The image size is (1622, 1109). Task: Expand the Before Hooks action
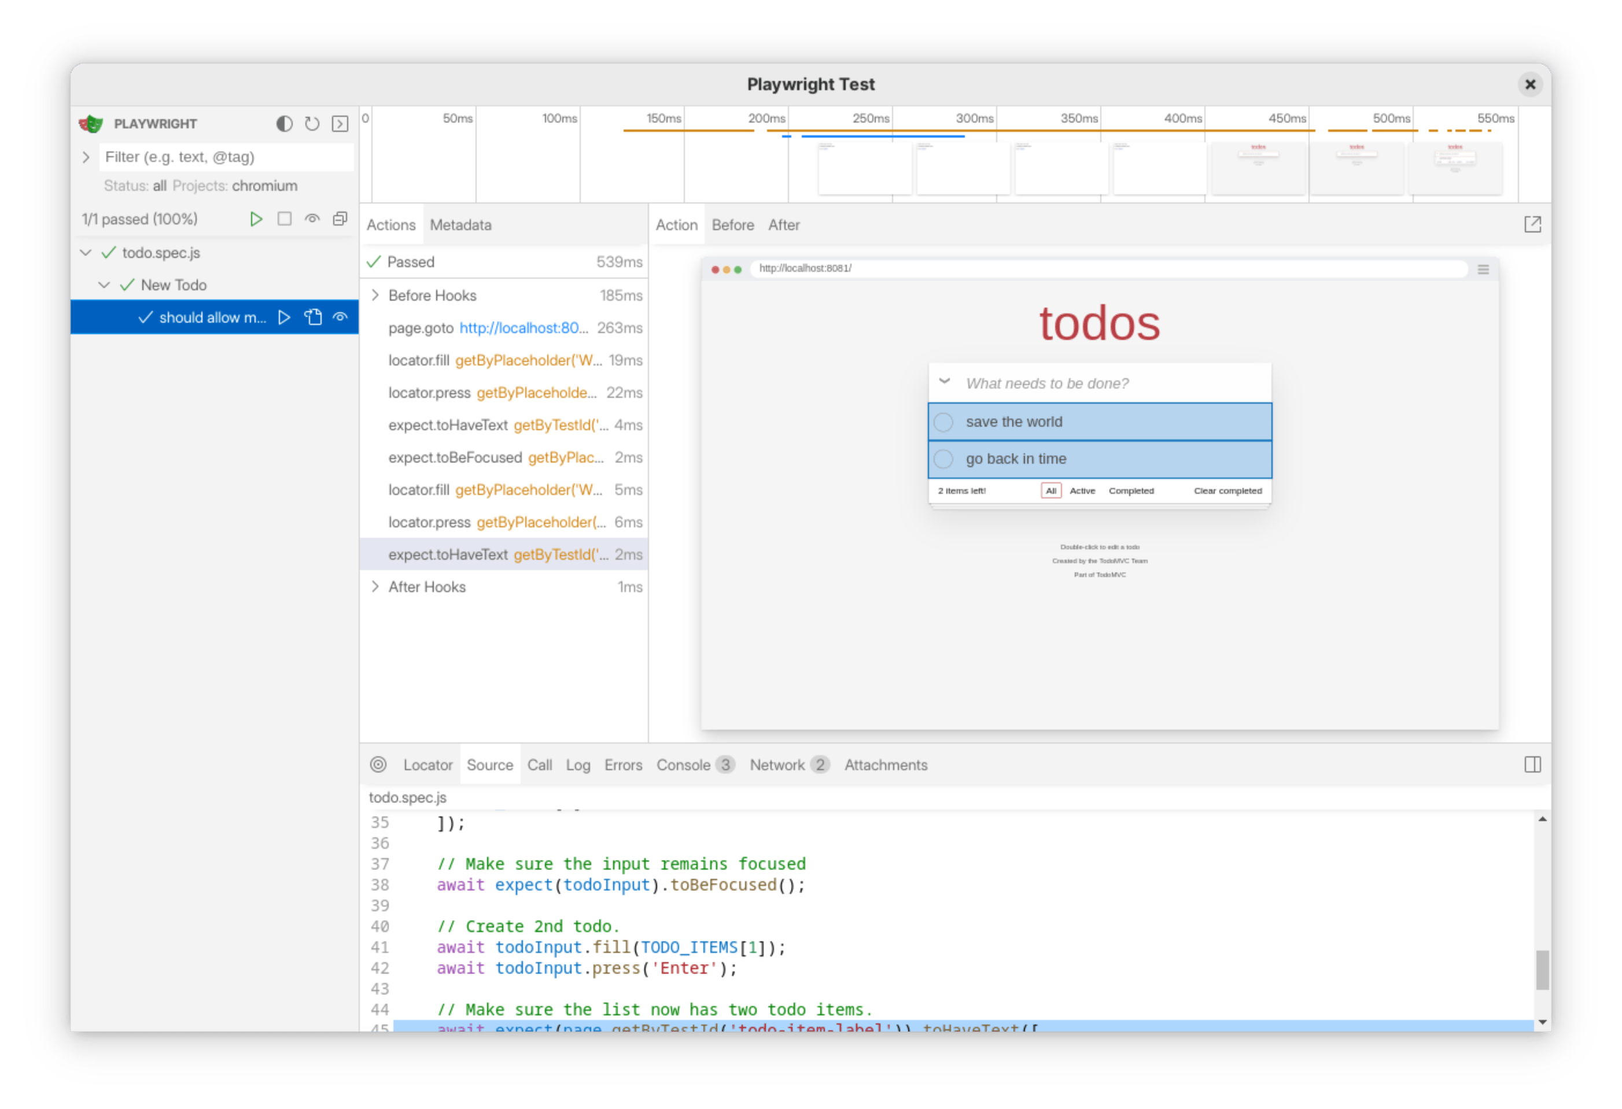375,295
